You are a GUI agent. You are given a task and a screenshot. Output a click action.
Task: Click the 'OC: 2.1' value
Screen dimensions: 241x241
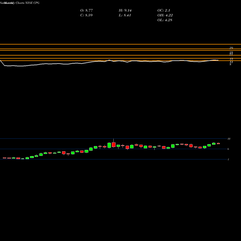click(163, 11)
